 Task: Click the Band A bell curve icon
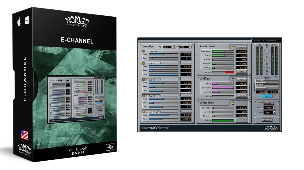tap(147, 64)
